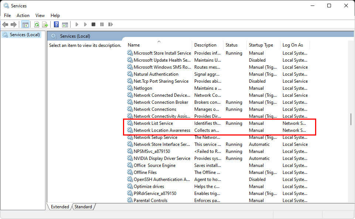Click 'Saves install...' description cell

[x=207, y=165]
